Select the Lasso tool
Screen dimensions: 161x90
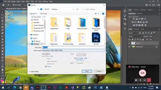pyautogui.click(x=2, y=18)
